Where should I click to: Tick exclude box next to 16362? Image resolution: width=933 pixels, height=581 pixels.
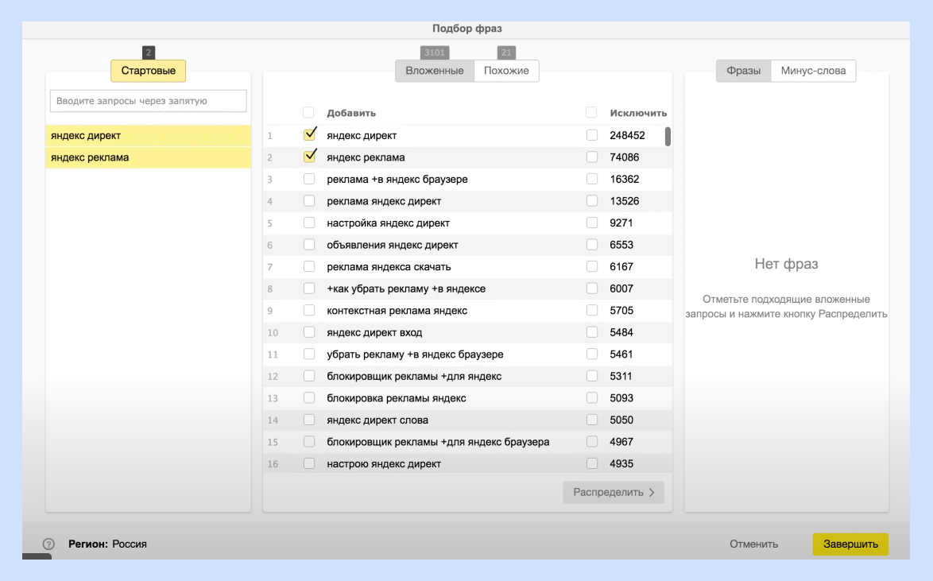(x=592, y=179)
